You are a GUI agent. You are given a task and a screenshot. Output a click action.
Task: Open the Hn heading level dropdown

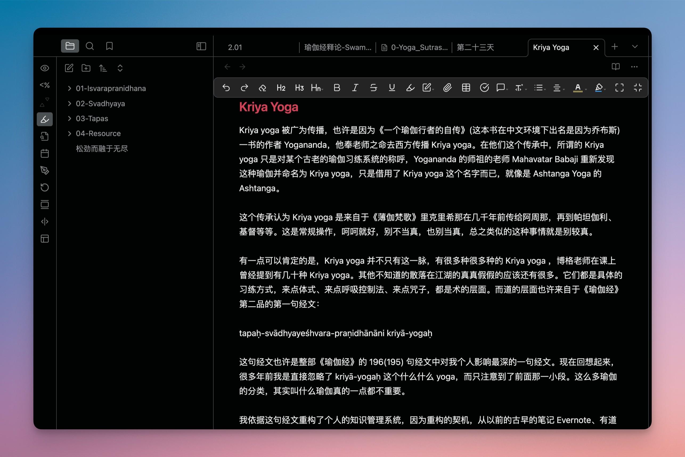[x=317, y=87]
